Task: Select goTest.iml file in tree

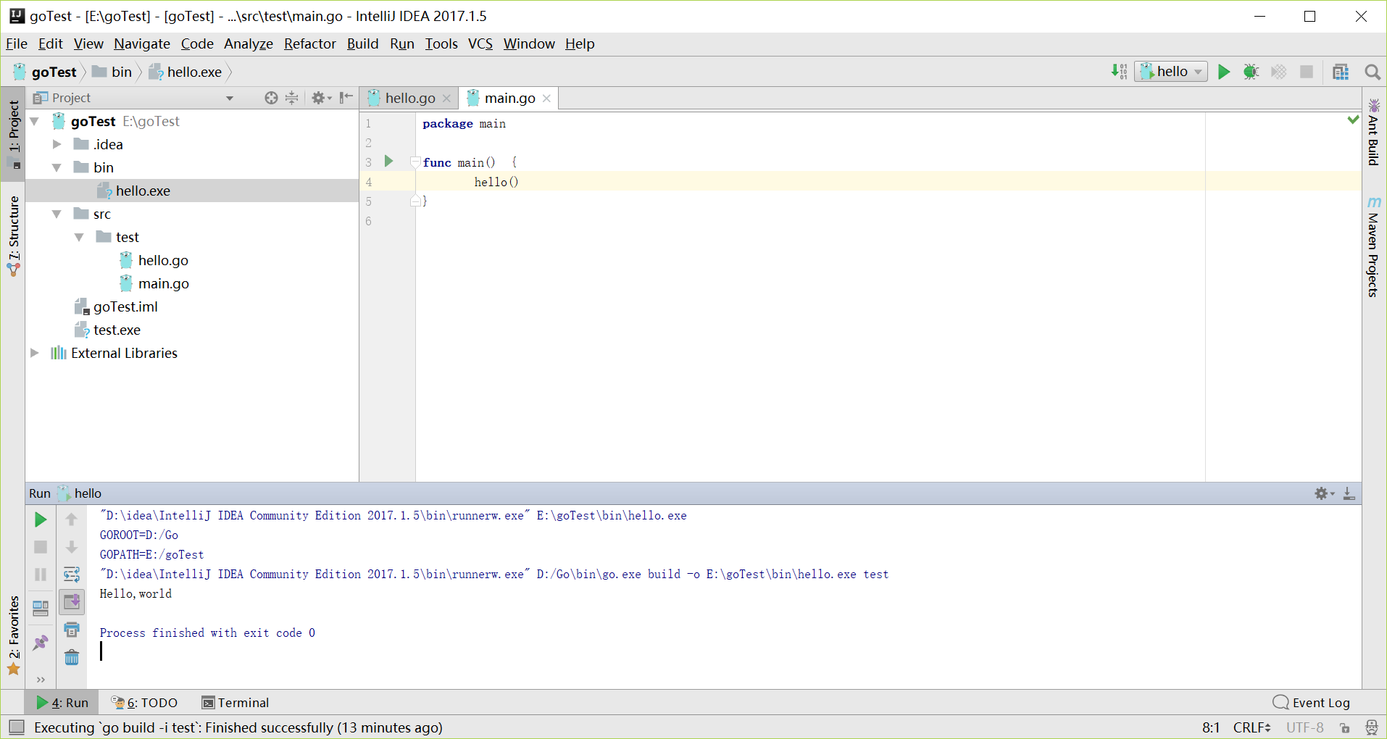Action: pos(125,306)
